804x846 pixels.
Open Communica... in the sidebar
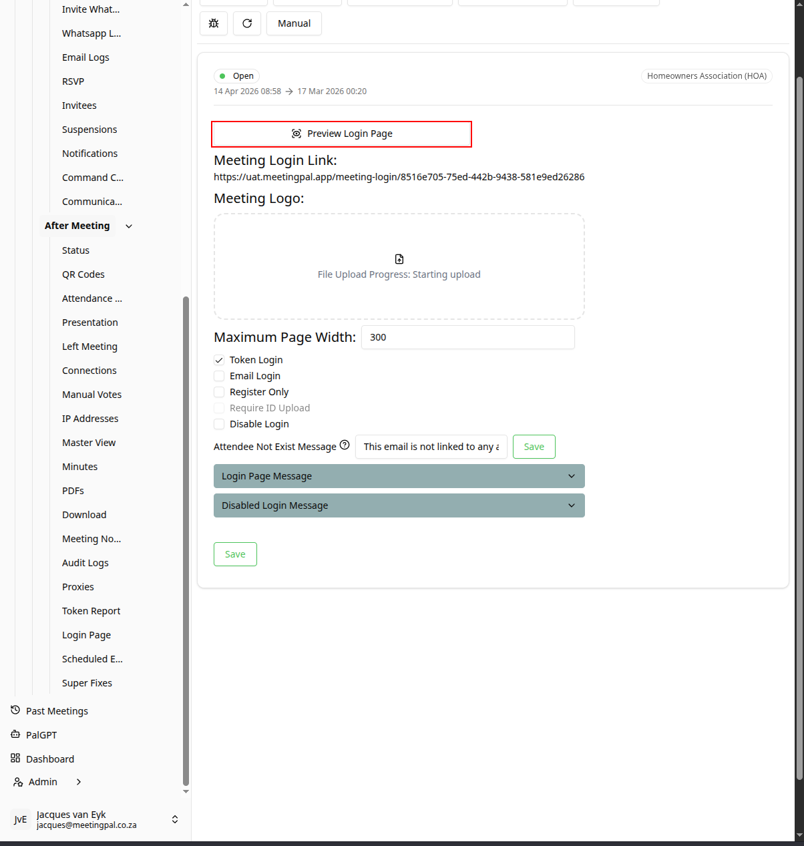92,202
